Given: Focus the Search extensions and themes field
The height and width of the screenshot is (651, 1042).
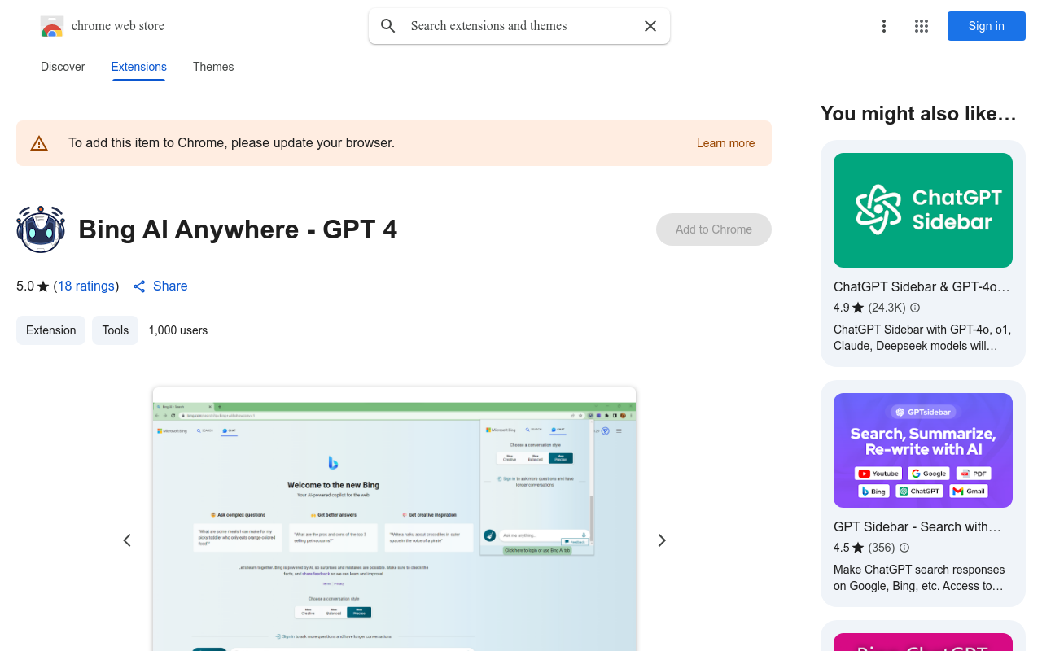Looking at the screenshot, I should [x=521, y=26].
